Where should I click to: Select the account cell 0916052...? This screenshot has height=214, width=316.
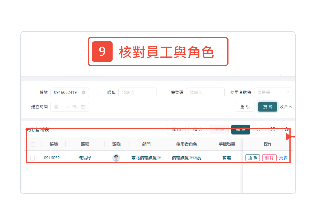[53, 158]
